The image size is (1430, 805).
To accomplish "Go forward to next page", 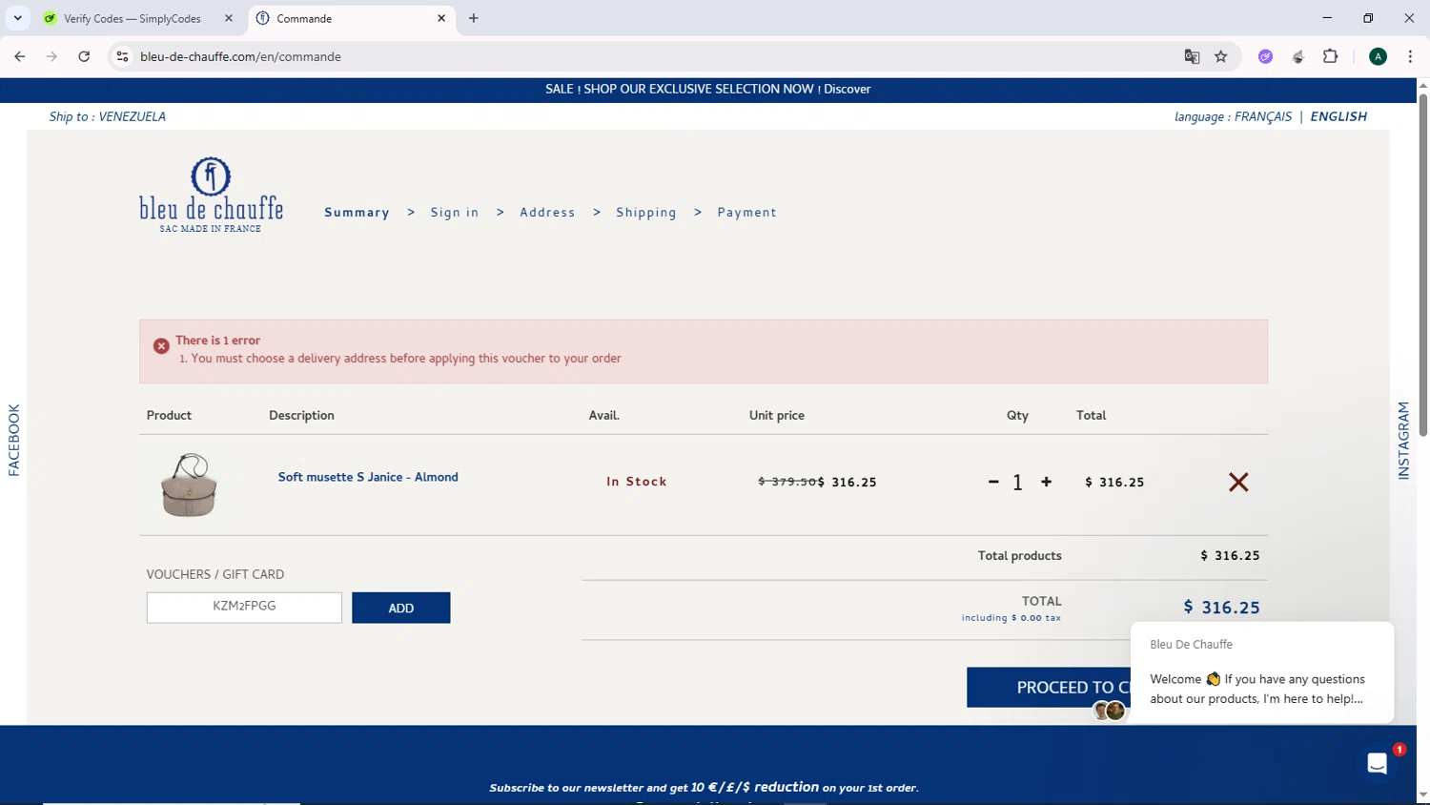I will 51,56.
